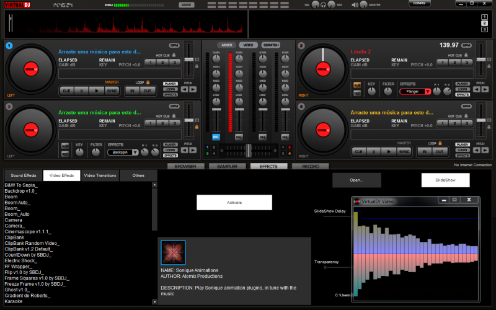Click the deck 1 pitch slider

(189, 60)
